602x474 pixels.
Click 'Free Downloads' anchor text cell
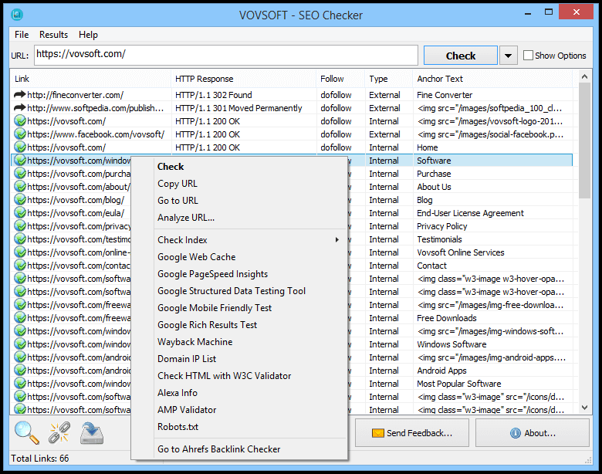tap(447, 318)
